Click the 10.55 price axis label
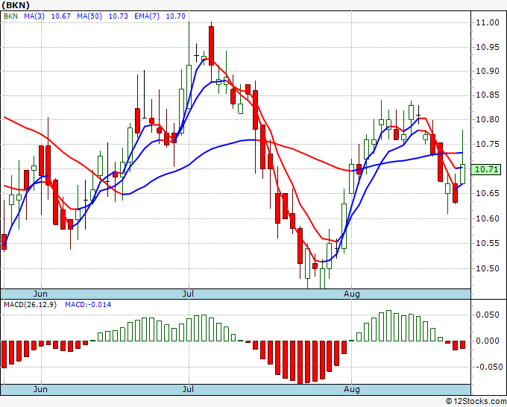Image resolution: width=507 pixels, height=407 pixels. coord(488,243)
